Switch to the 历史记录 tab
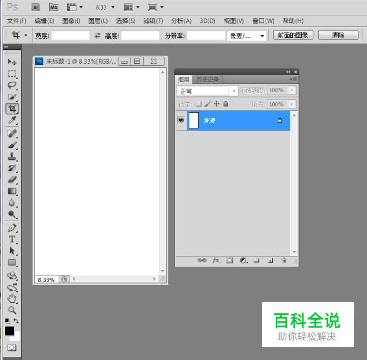367x360 pixels. (x=207, y=80)
